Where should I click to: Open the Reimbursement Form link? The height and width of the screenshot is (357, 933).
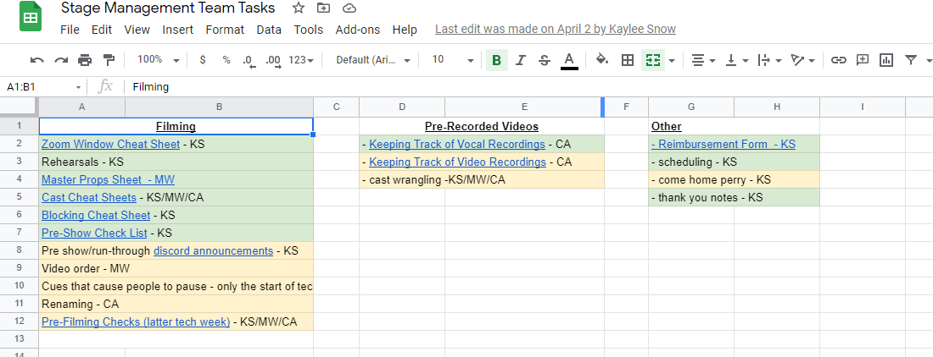pyautogui.click(x=727, y=145)
